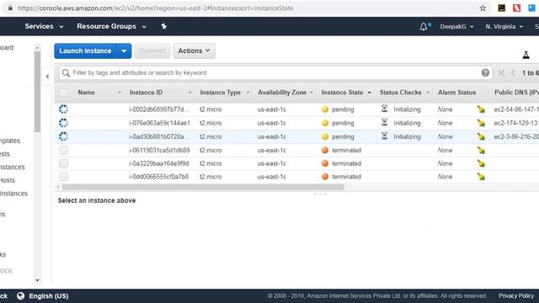The height and width of the screenshot is (303, 539).
Task: Open the notifications bell icon
Action: (x=424, y=26)
